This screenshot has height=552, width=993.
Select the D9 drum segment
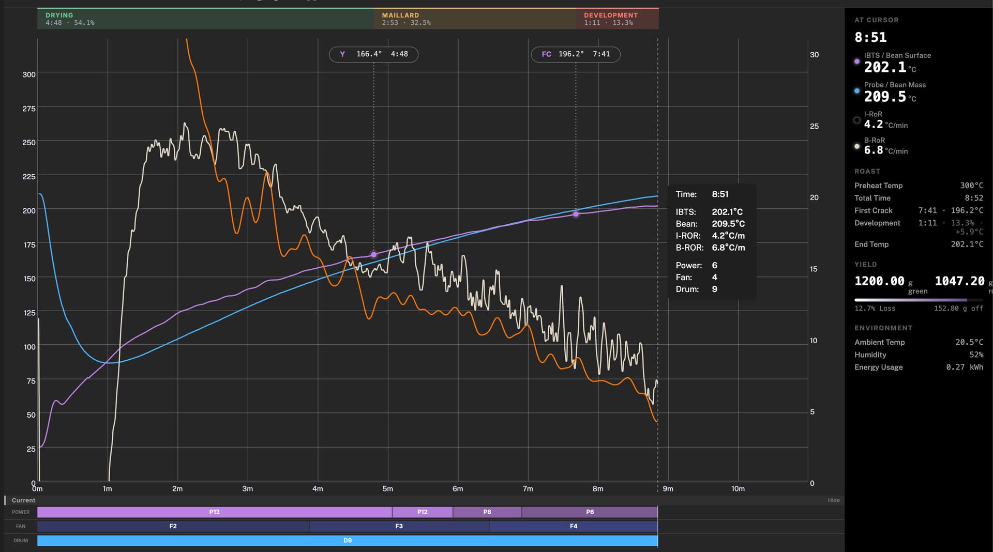coord(348,541)
